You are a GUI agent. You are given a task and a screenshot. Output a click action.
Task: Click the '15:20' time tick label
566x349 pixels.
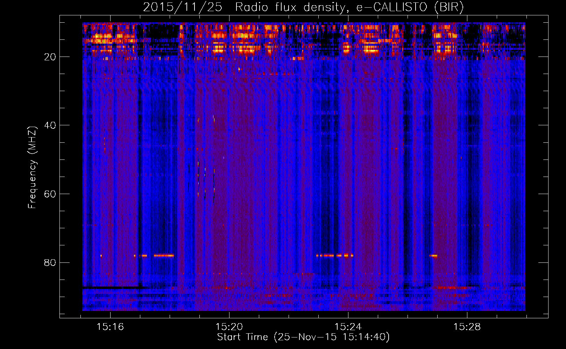229,327
